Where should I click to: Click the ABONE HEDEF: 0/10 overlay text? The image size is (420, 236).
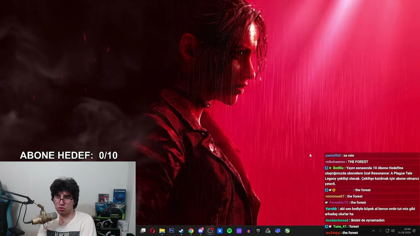click(x=69, y=155)
